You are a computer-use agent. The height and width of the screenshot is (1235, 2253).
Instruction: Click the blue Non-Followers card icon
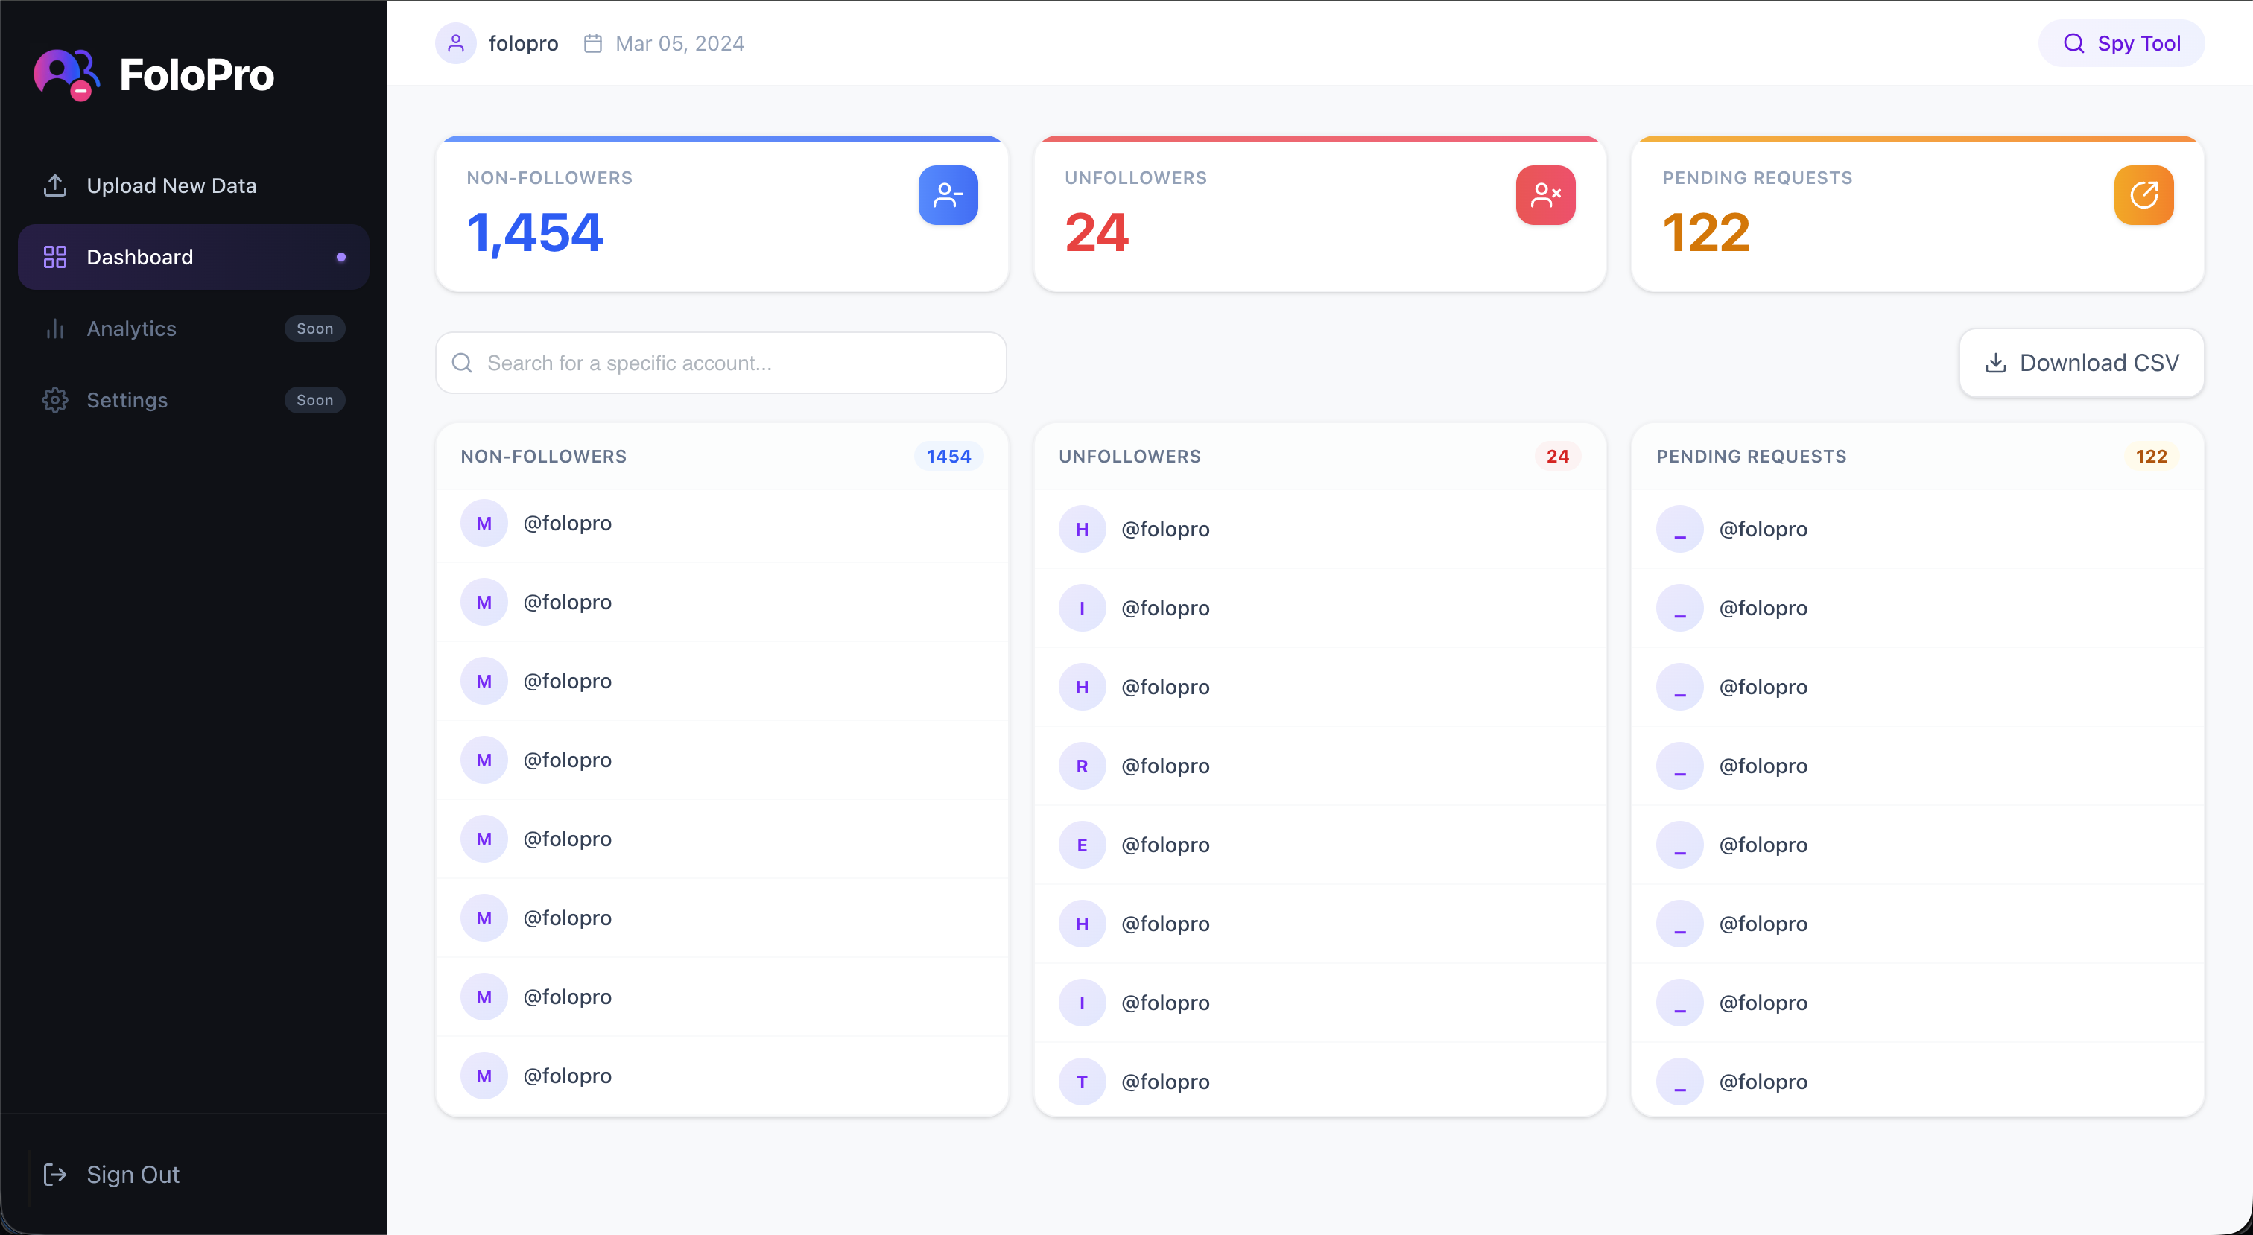[x=948, y=195]
